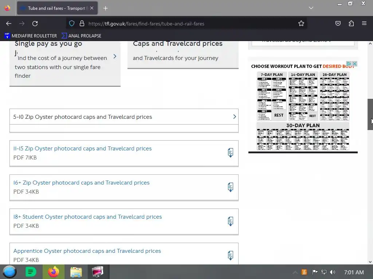Screen dimensions: 373x279
Task: Click the Firefox icon on the taskbar
Action: [x=54, y=272]
